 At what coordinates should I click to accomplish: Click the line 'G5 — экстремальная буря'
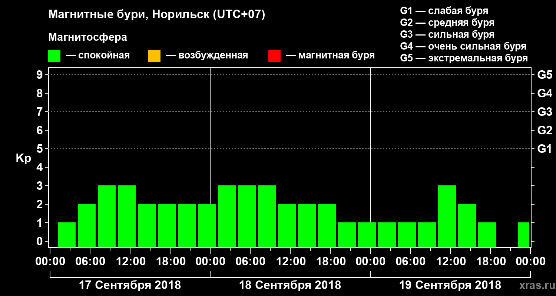point(464,58)
